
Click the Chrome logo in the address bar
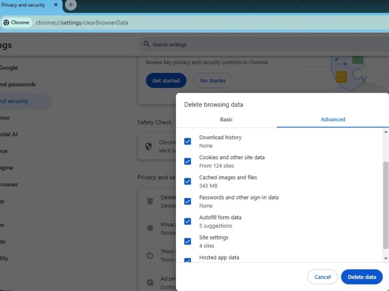tap(7, 22)
